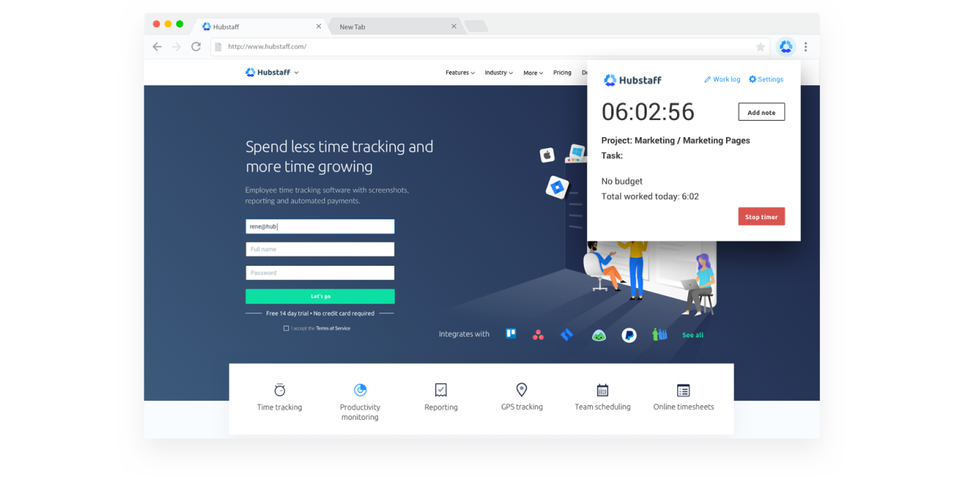This screenshot has height=477, width=965.
Task: Select the Jira integration icon
Action: 567,334
